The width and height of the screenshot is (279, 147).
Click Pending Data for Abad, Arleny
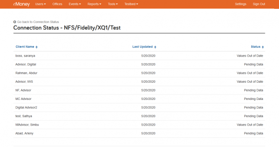[253, 133]
